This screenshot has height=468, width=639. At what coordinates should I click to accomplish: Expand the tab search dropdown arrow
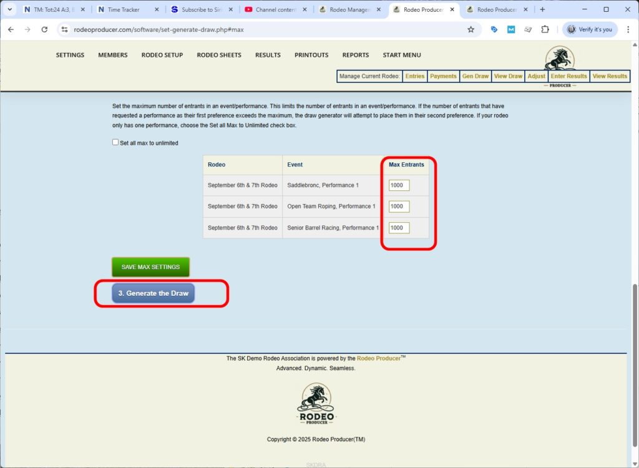(9, 9)
